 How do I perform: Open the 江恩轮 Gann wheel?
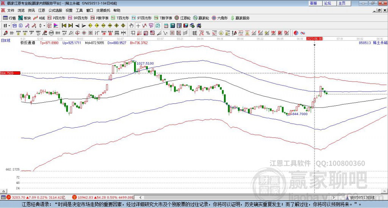coord(183,18)
